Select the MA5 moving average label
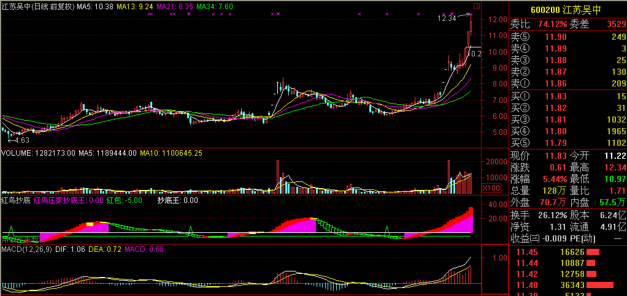627x296 pixels. [94, 6]
